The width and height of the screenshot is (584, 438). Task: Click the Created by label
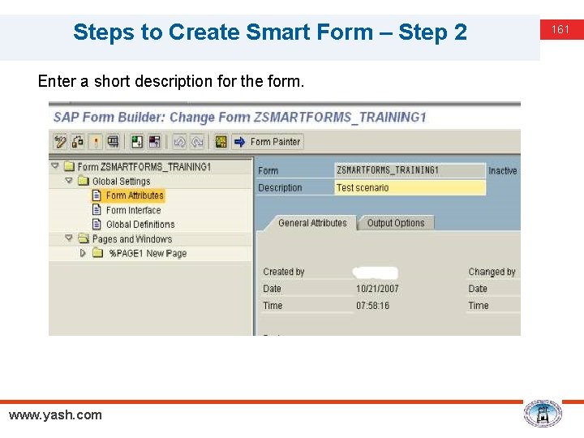(283, 272)
